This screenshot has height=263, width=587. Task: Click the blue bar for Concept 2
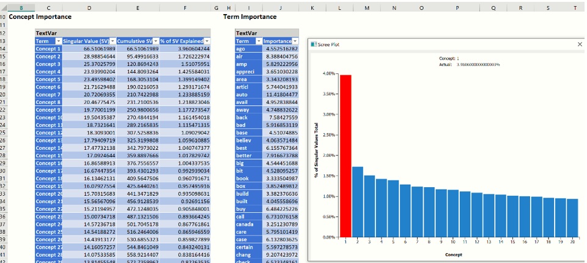[358, 202]
